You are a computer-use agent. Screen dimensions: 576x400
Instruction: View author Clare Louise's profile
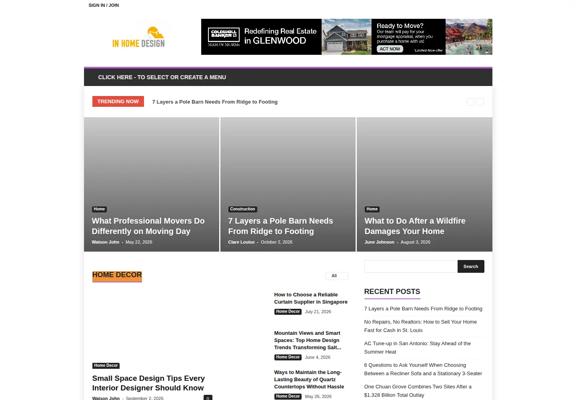coord(241,242)
